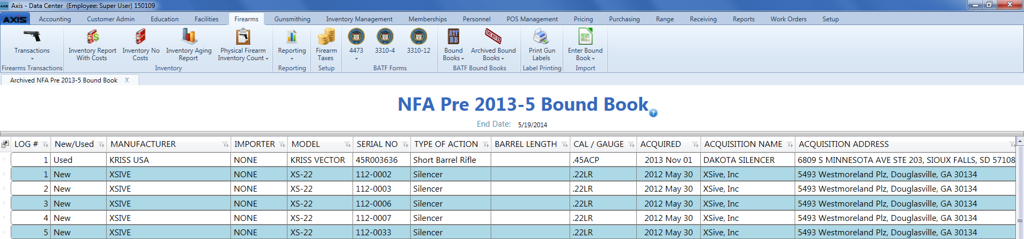This screenshot has height=239, width=1024.
Task: Expand 4473 dropdown arrow
Action: point(356,59)
